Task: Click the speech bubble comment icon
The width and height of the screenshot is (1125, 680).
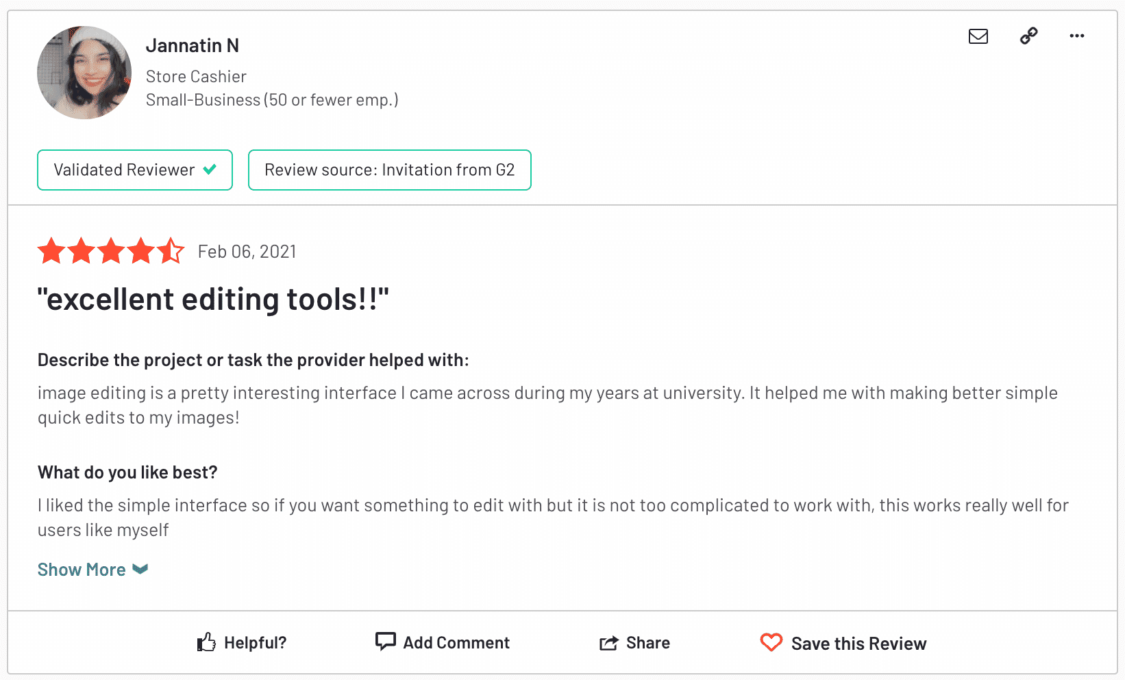Action: pyautogui.click(x=385, y=641)
